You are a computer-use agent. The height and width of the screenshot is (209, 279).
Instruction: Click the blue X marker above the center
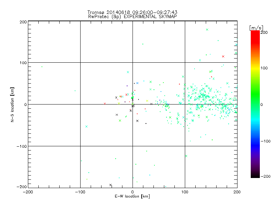[x=137, y=83]
